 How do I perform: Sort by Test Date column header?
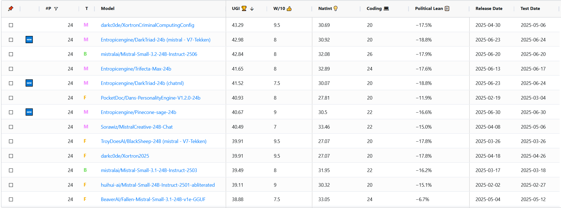[x=530, y=9]
